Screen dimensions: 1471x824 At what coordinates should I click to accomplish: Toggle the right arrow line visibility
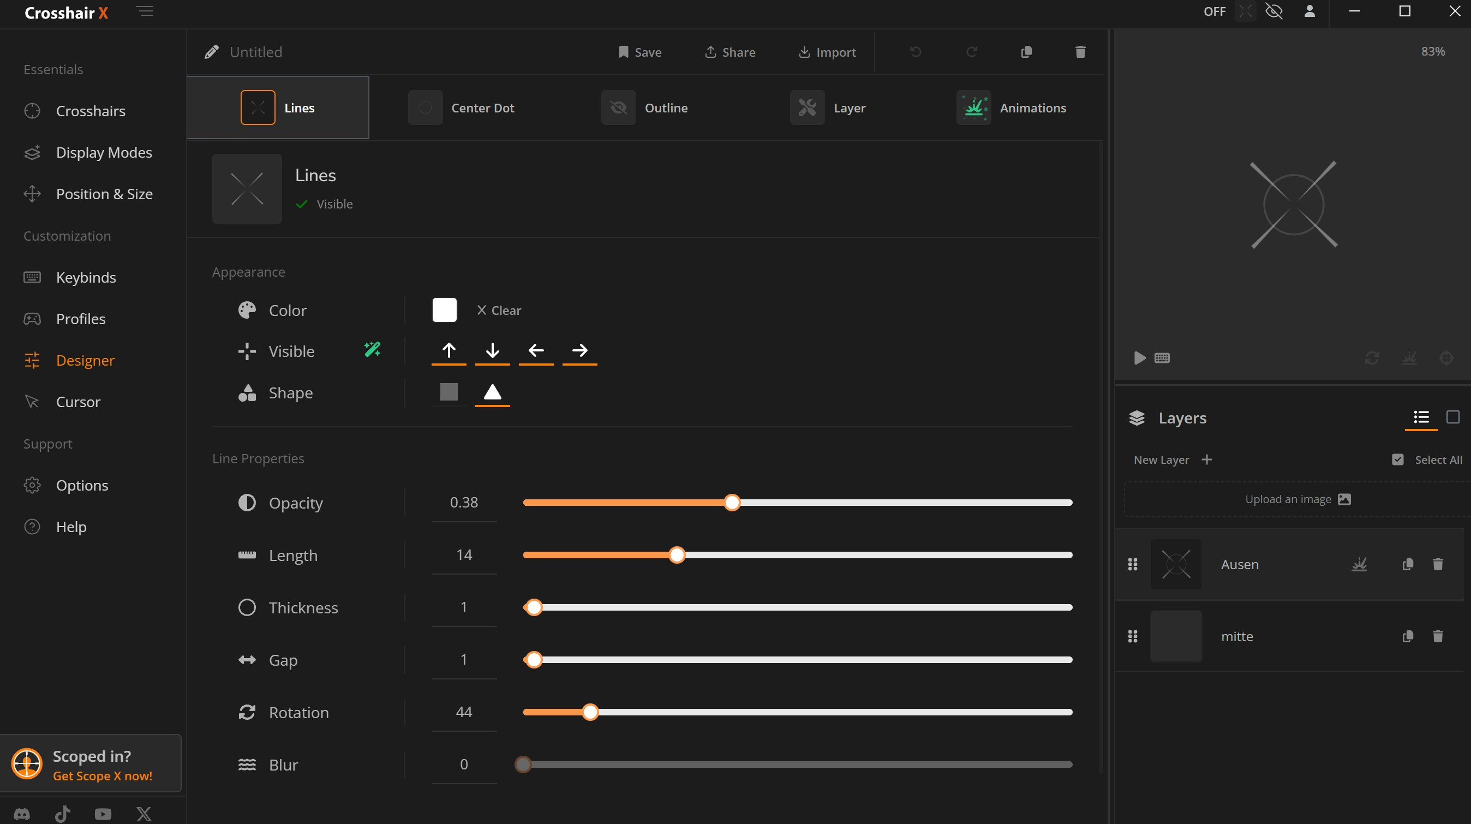[579, 351]
